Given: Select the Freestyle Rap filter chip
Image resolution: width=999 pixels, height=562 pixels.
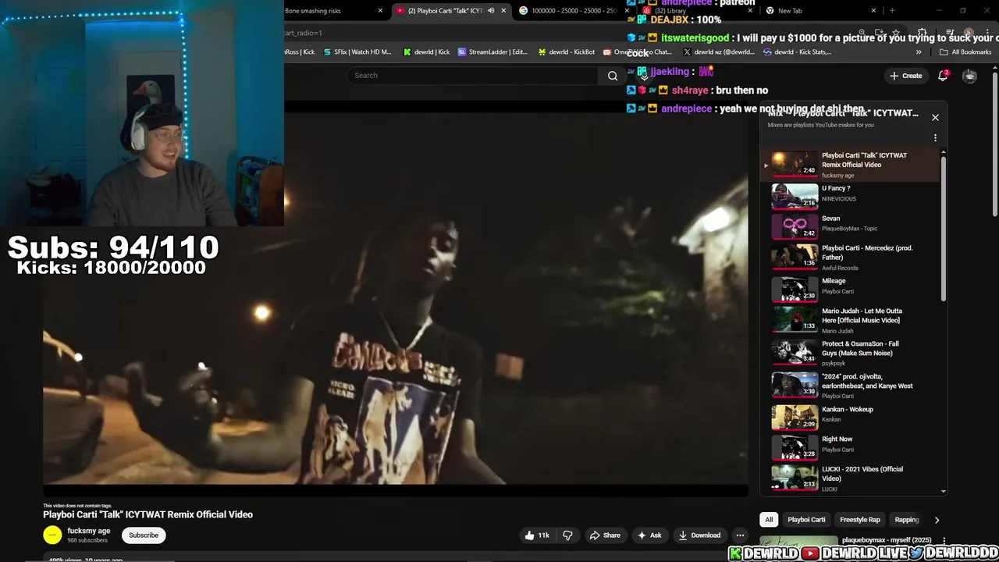Looking at the screenshot, I should pos(859,520).
